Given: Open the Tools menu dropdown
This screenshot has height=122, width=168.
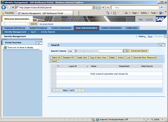Looking at the screenshot, I should tap(154, 13).
